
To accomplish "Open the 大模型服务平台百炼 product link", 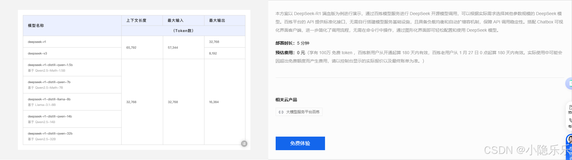I will (x=299, y=112).
